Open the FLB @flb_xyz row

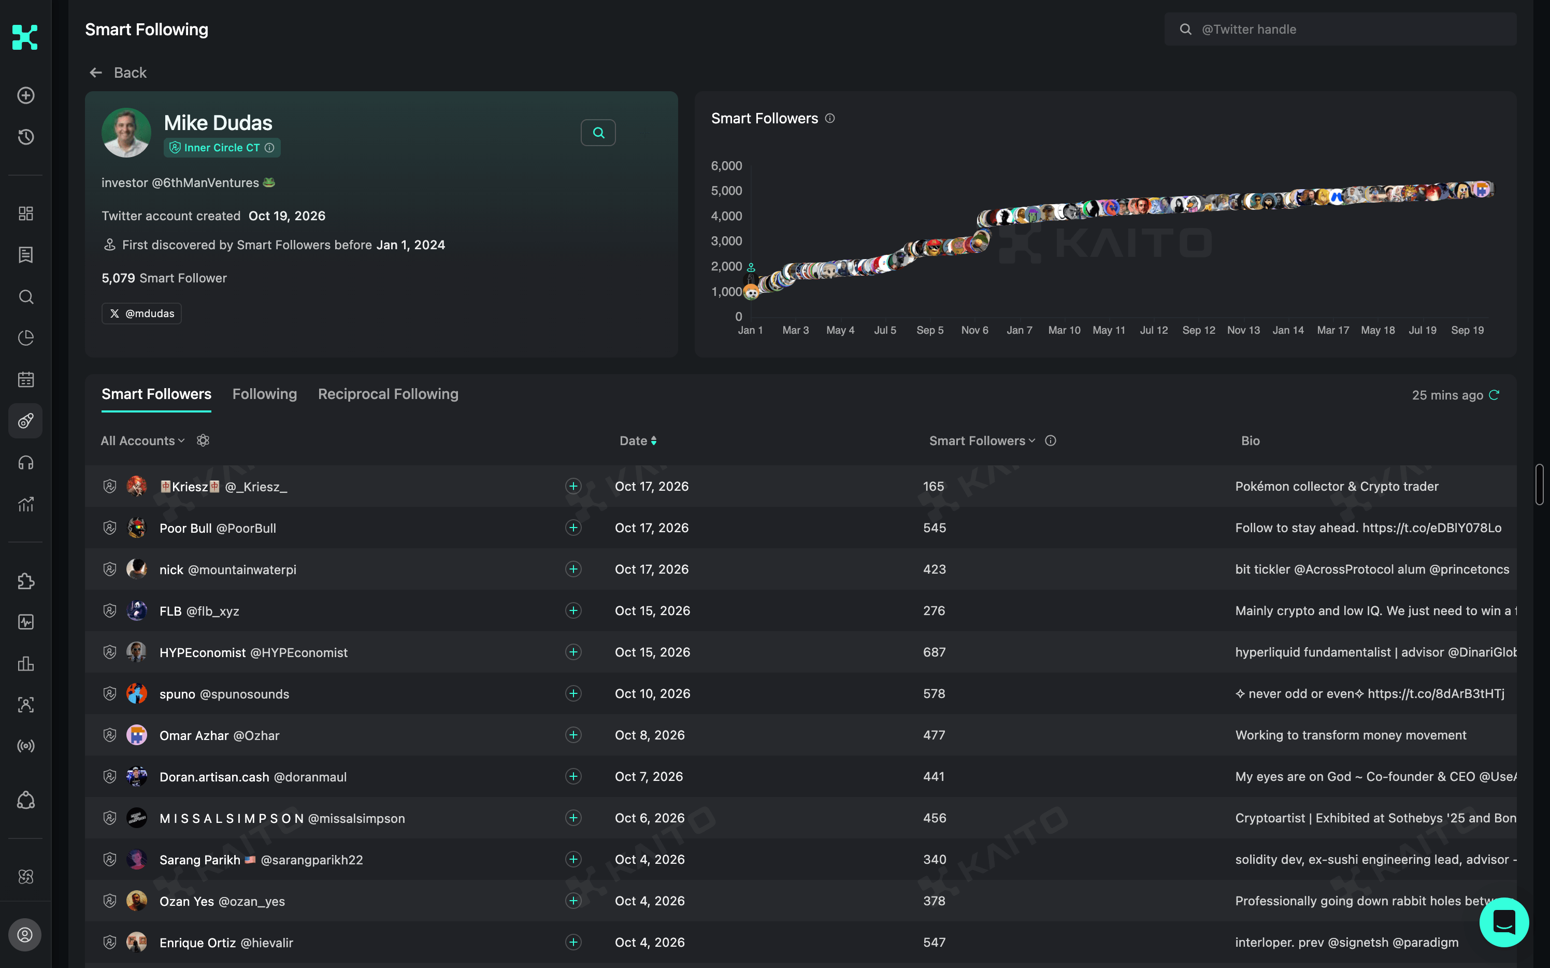click(x=800, y=611)
